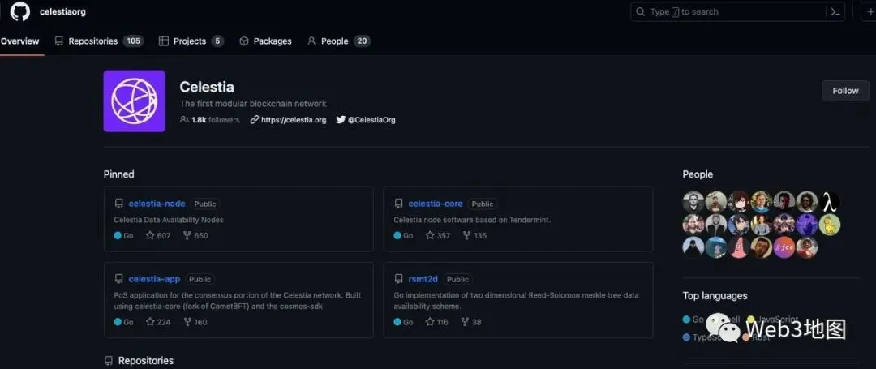Open the celestia-app repository
The image size is (876, 369).
click(x=154, y=279)
